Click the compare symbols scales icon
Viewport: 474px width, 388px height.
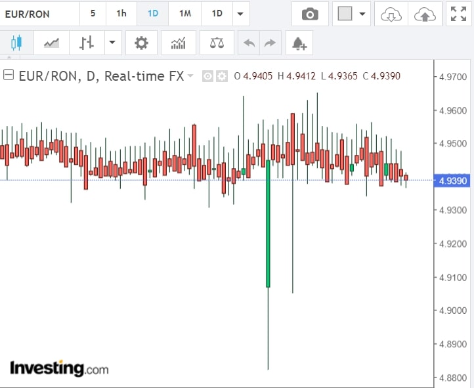[217, 43]
